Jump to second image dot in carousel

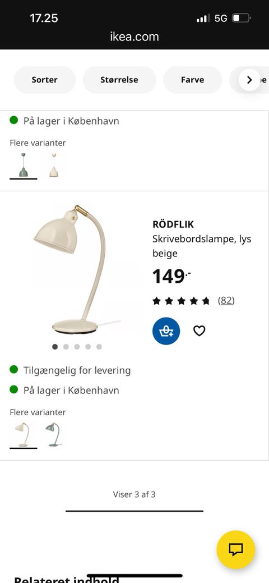[x=66, y=347]
